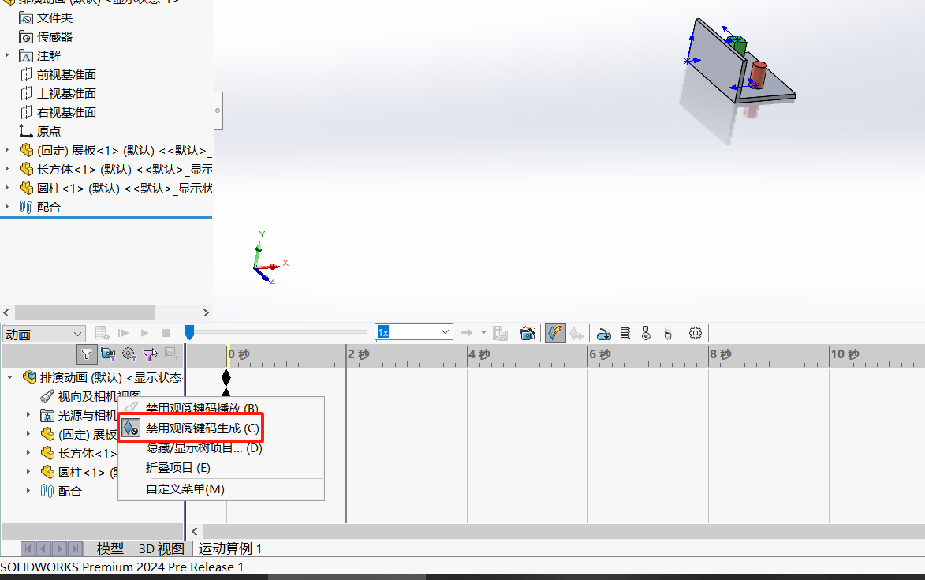This screenshot has height=580, width=925.
Task: Click the Calculate motion study icon
Action: (x=102, y=333)
